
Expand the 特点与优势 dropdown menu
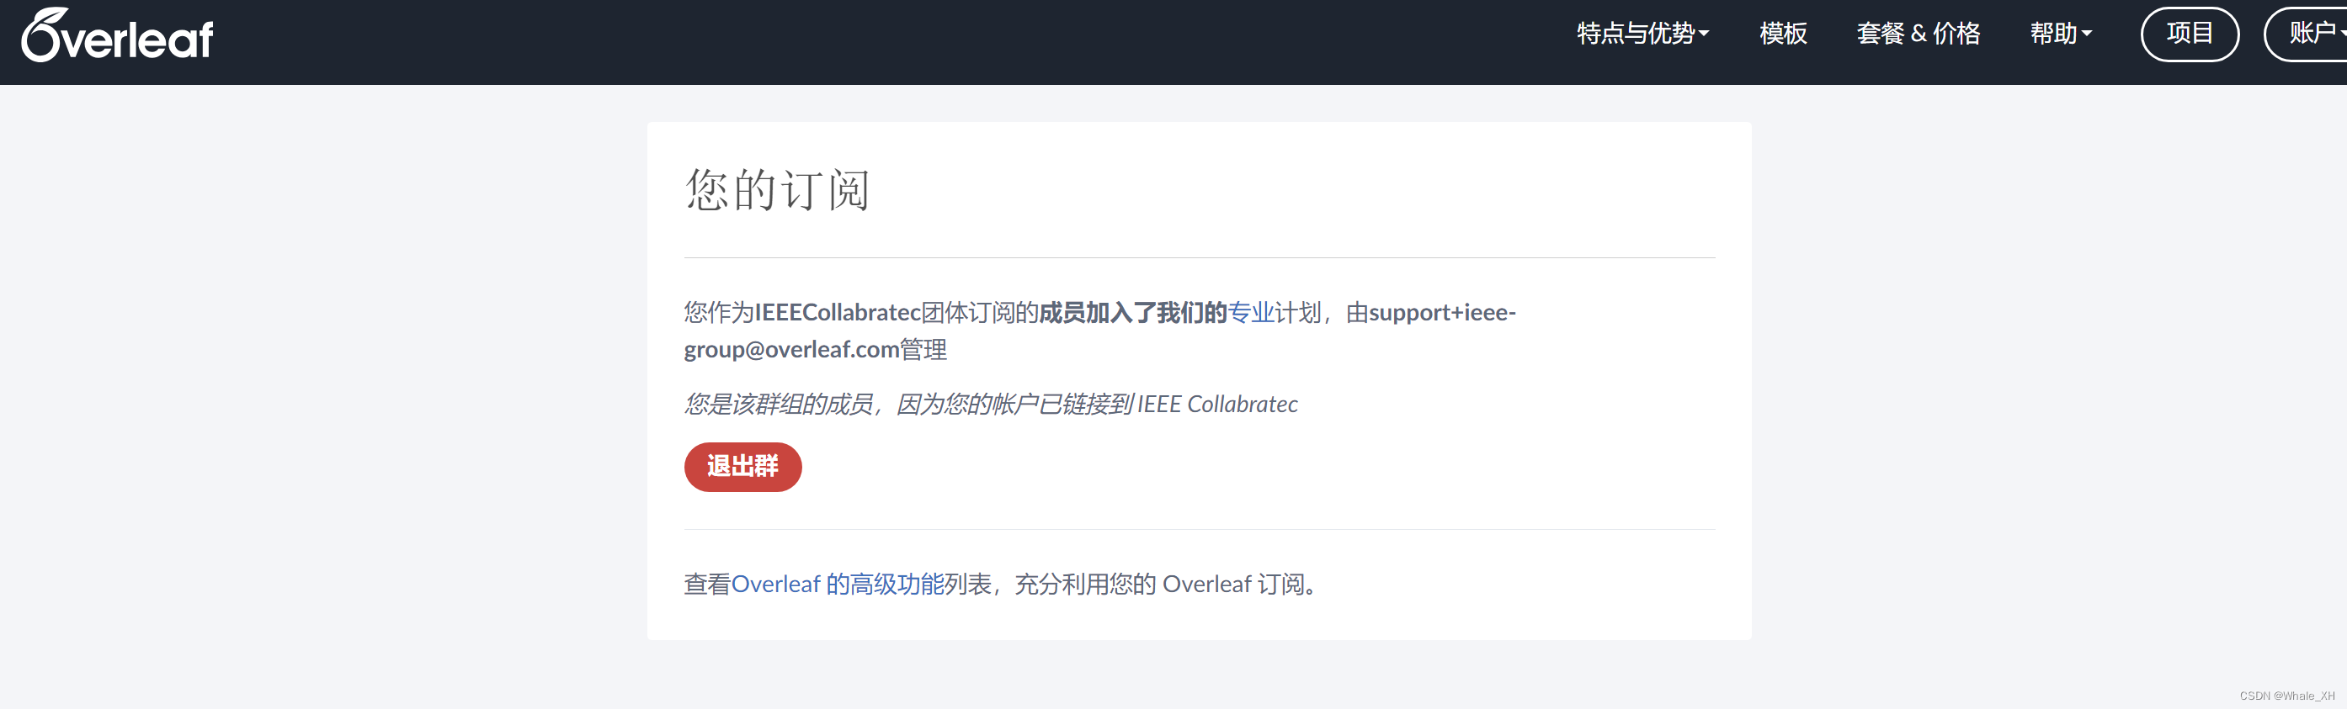click(x=1642, y=34)
